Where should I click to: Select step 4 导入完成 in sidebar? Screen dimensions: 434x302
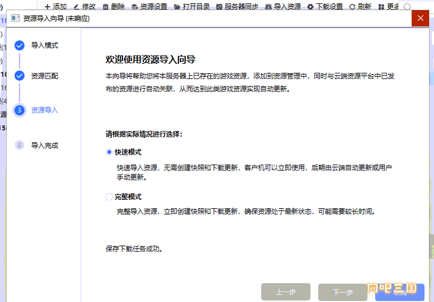pos(20,145)
